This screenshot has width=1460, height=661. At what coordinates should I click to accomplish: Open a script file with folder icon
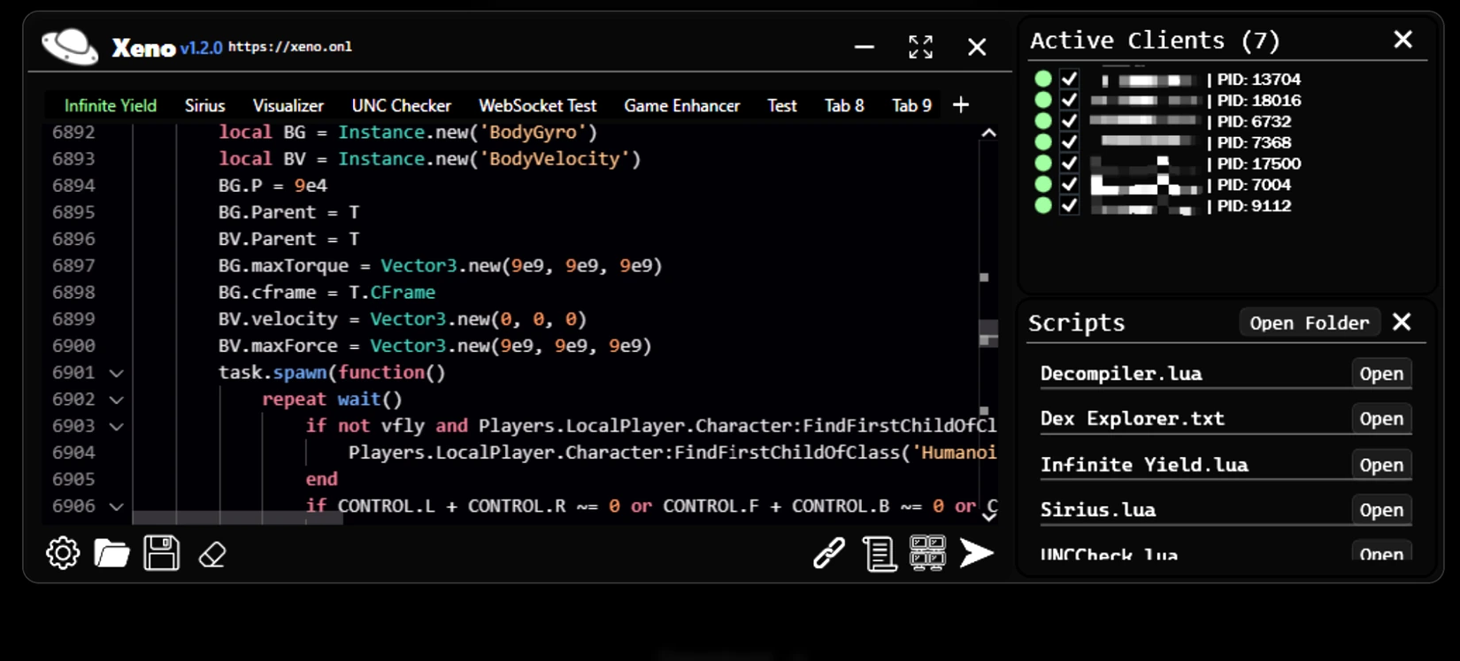(x=111, y=553)
